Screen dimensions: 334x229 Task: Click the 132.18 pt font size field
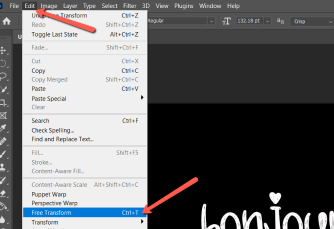[250, 21]
